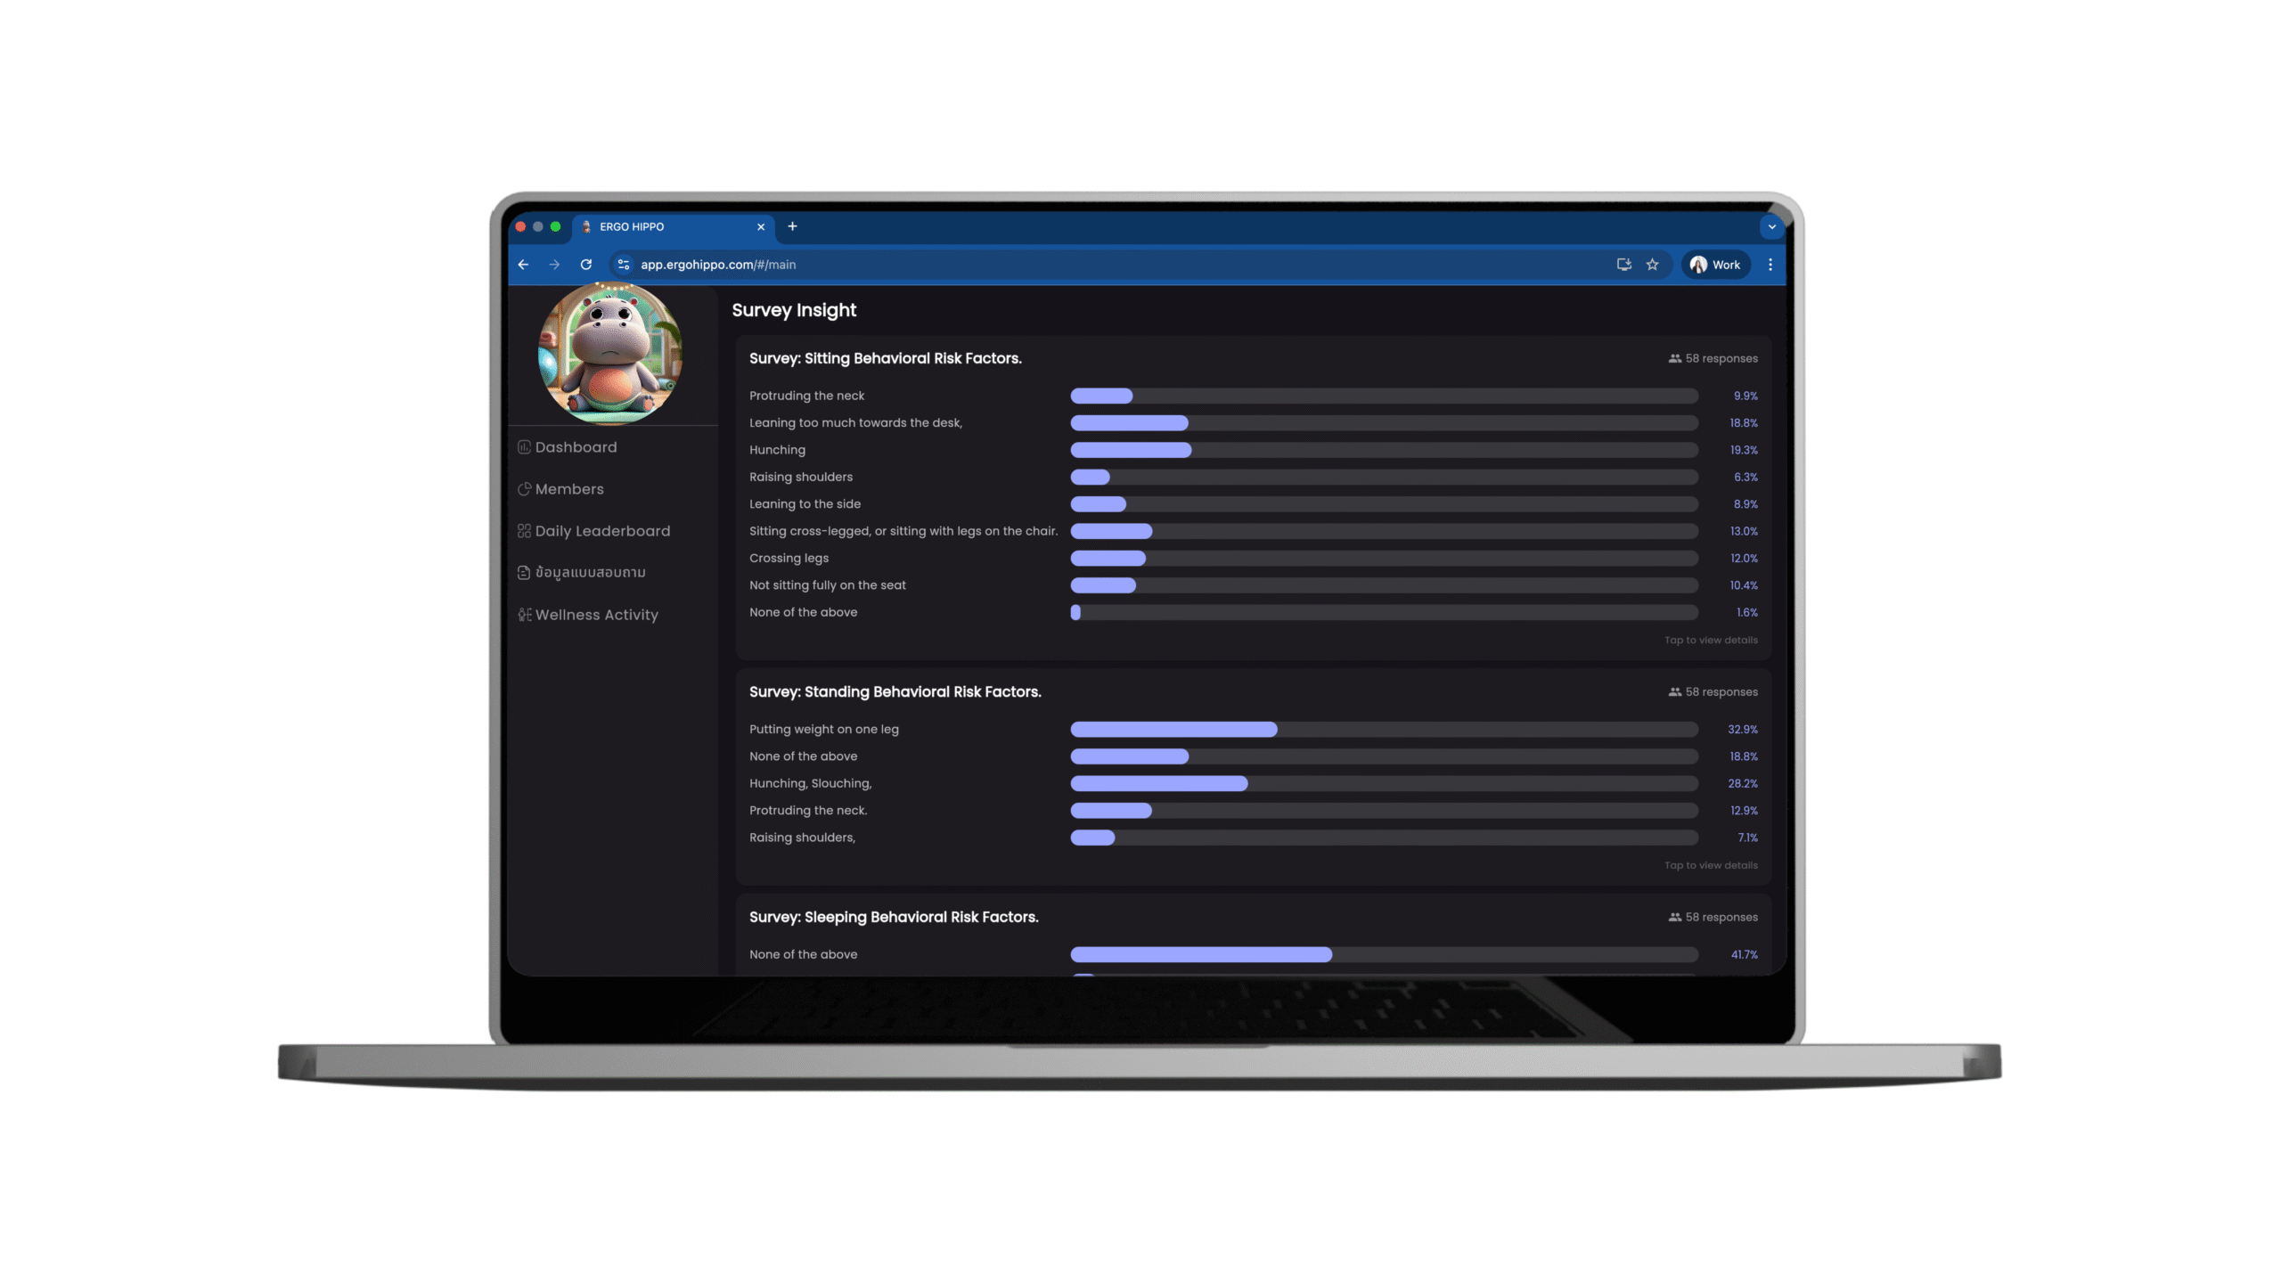Tap to view details of Standing survey

click(1711, 865)
